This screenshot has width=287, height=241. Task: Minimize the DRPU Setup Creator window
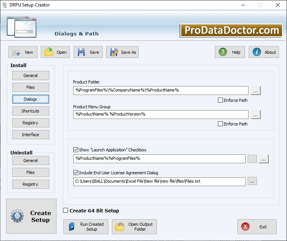pyautogui.click(x=243, y=5)
